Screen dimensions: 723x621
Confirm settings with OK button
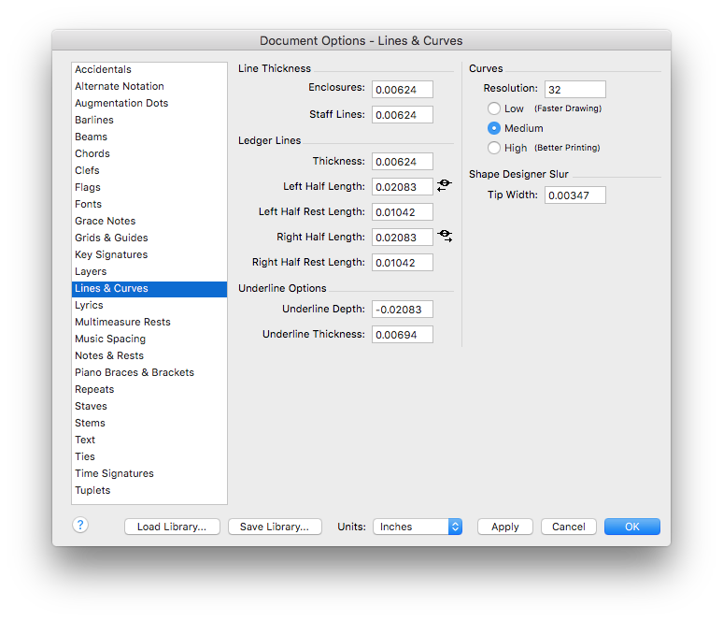[632, 527]
